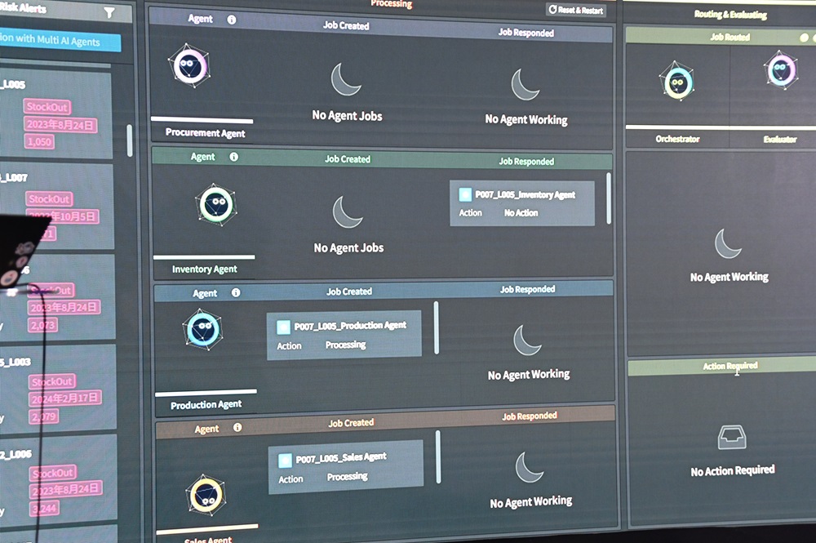The width and height of the screenshot is (816, 543).
Task: Click the Production Agent label
Action: (x=206, y=404)
